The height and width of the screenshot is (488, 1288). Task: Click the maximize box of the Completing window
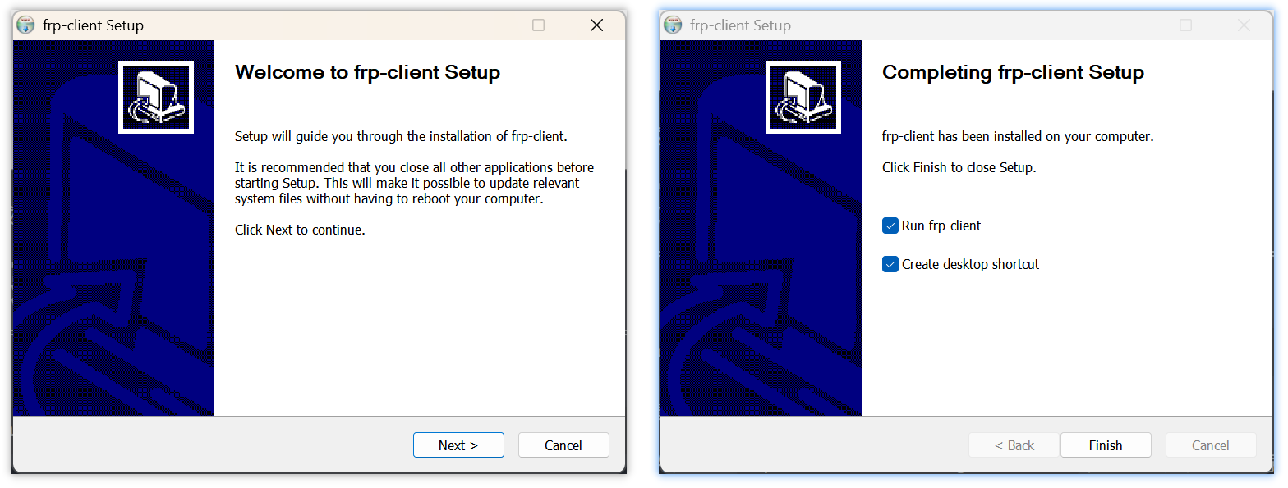coord(1185,25)
